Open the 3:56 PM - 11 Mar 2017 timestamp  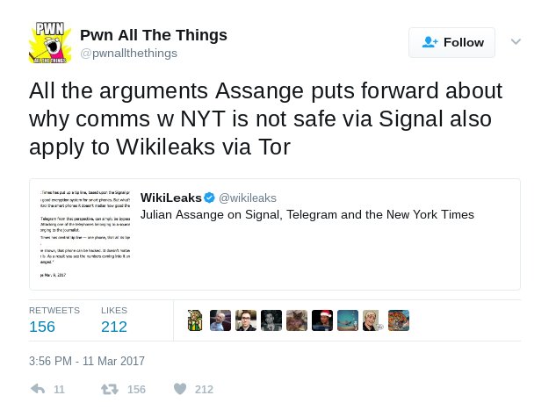pos(87,361)
